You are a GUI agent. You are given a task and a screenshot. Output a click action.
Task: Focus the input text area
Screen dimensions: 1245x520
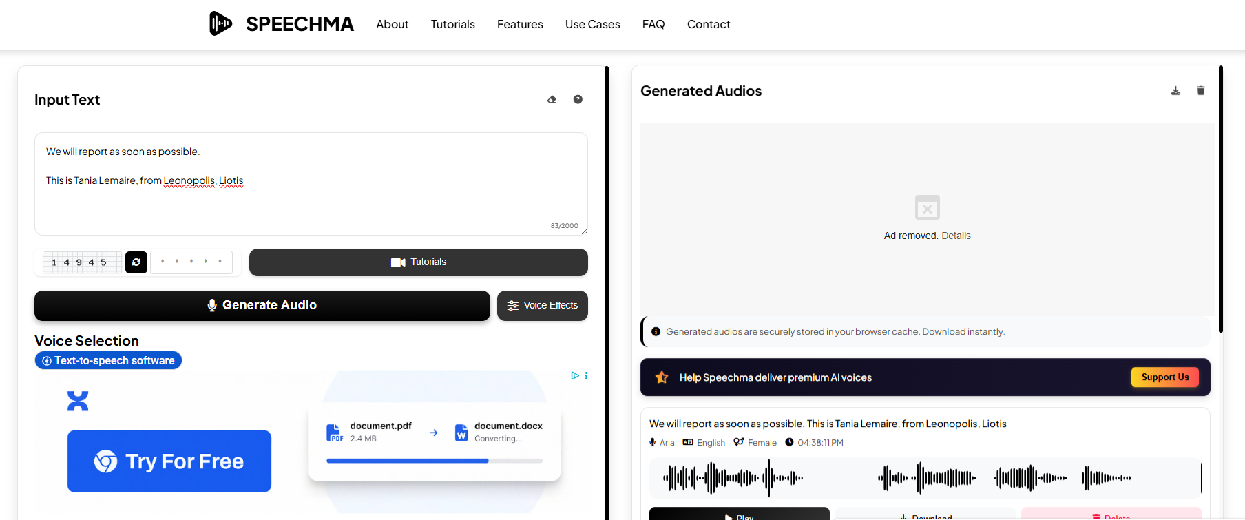[311, 184]
